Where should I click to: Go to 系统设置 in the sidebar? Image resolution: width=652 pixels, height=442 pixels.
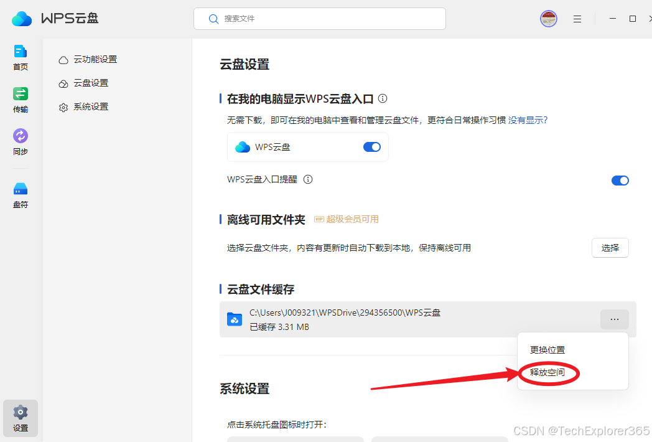[83, 107]
